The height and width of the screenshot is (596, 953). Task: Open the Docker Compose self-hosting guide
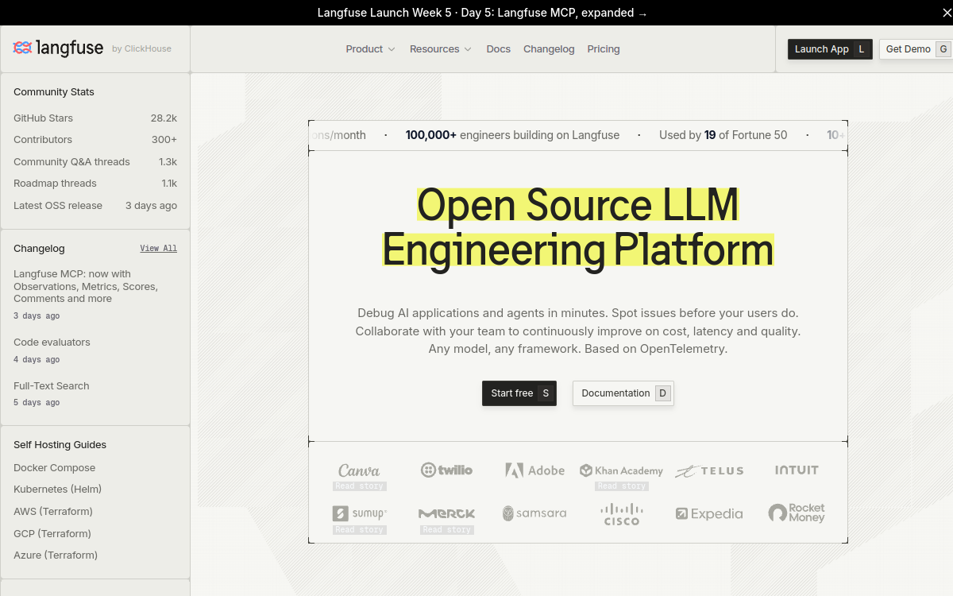(54, 468)
